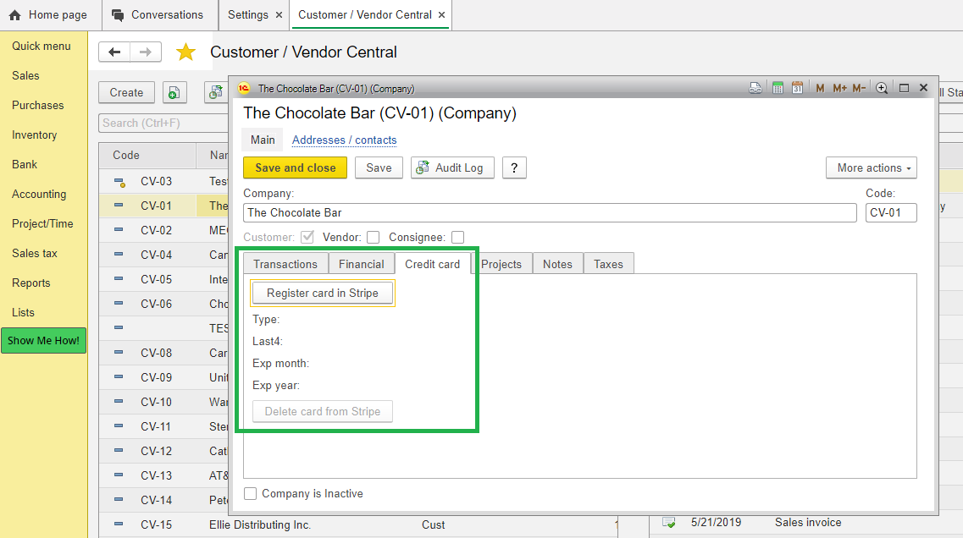Select the Main section in the dialog
The image size is (963, 538).
[263, 140]
